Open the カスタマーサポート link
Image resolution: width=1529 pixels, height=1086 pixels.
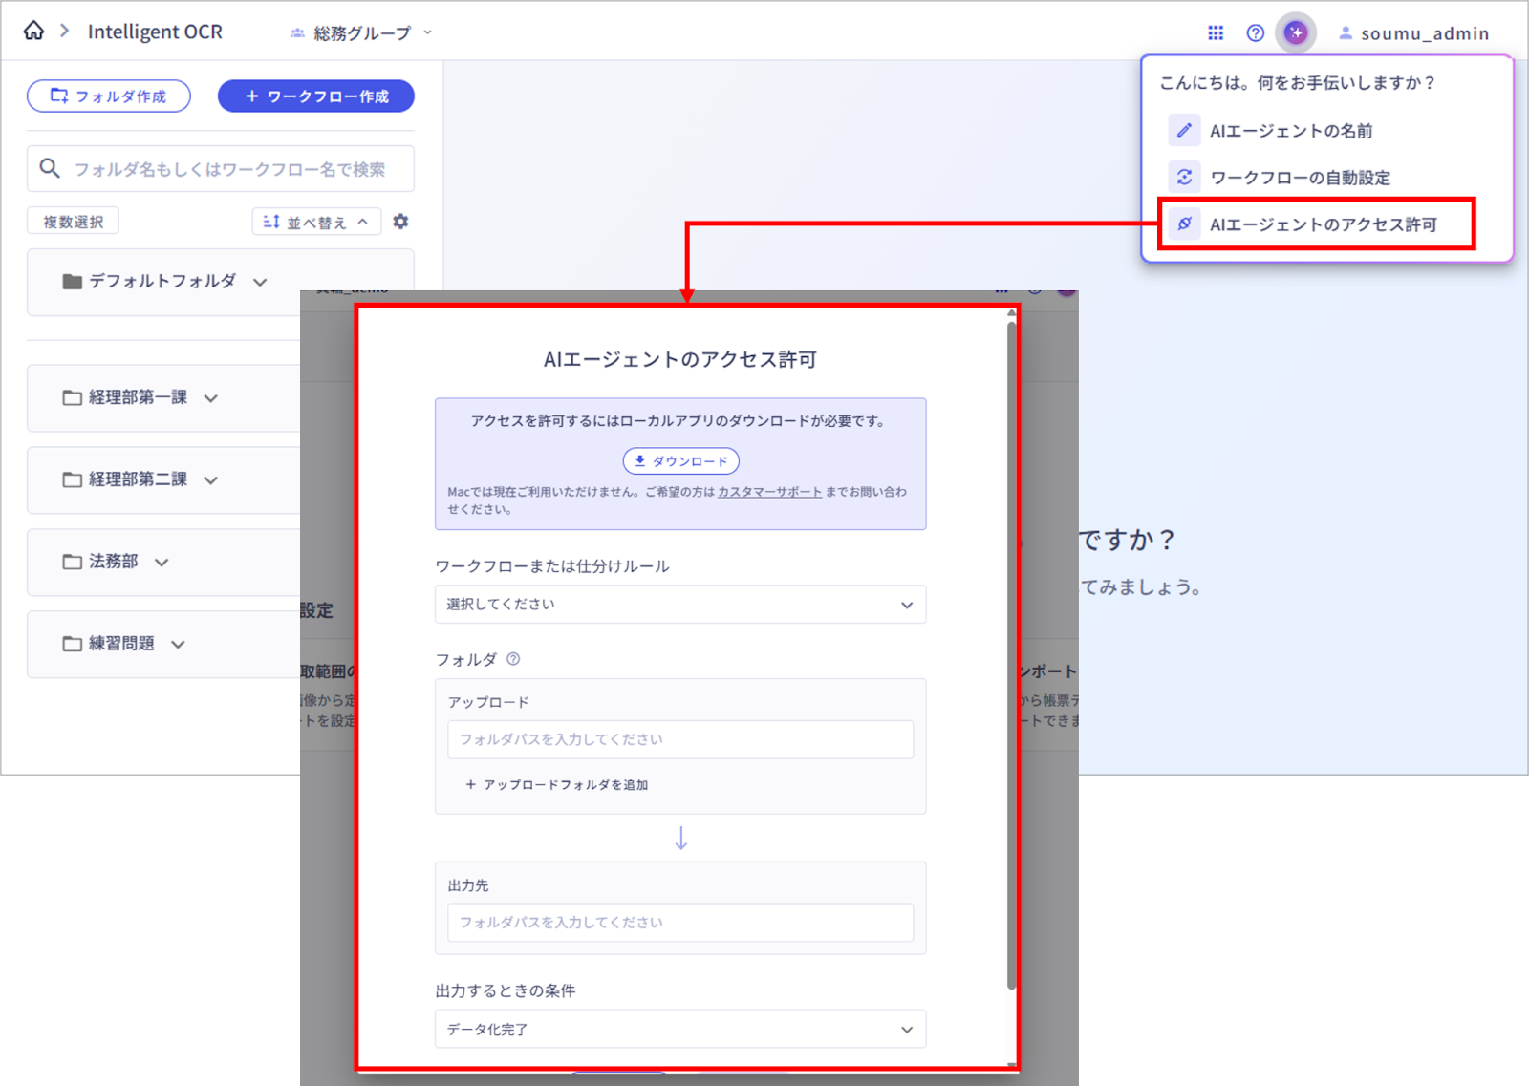tap(768, 491)
